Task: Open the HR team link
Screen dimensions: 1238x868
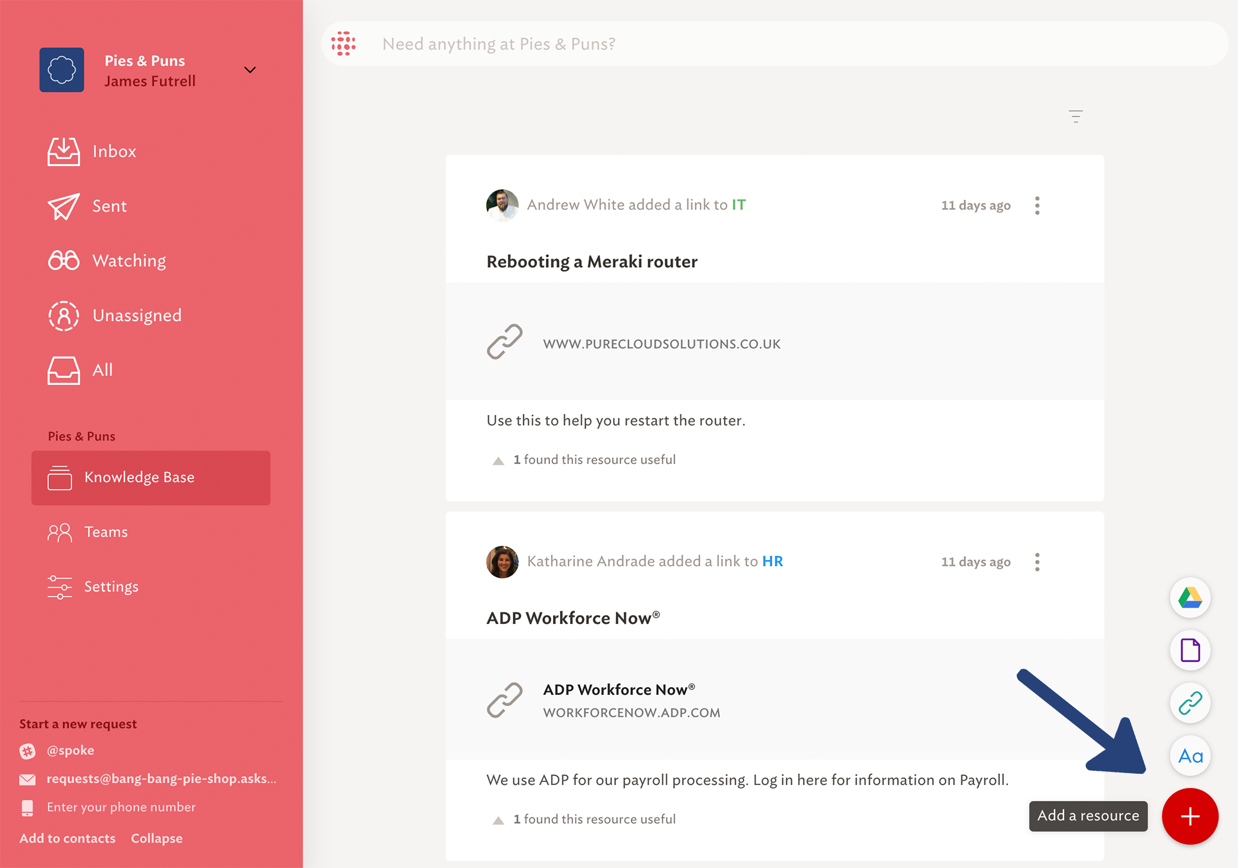Action: point(772,561)
